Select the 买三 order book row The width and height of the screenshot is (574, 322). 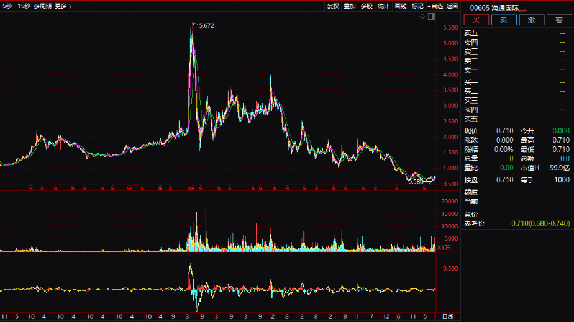pyautogui.click(x=517, y=100)
